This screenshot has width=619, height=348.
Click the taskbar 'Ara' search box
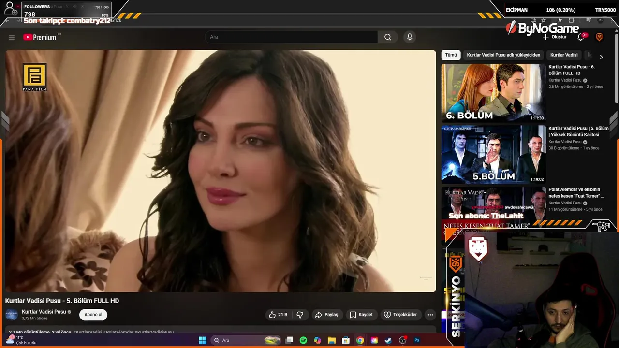coord(247,340)
